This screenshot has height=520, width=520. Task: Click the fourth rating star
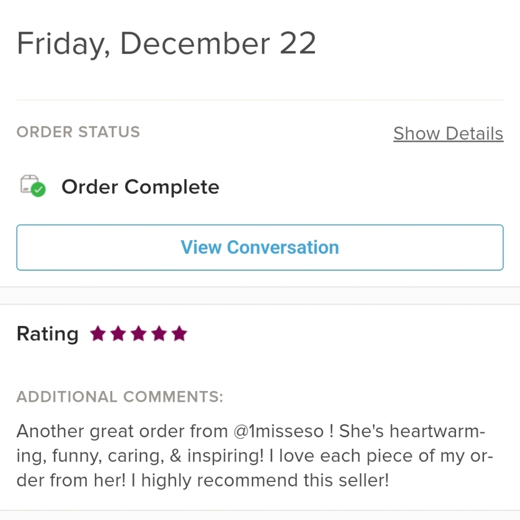159,333
